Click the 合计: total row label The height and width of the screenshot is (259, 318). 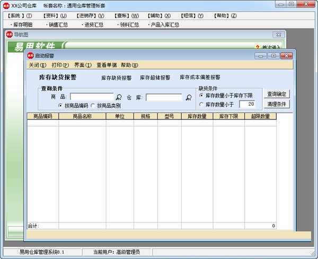(33, 226)
